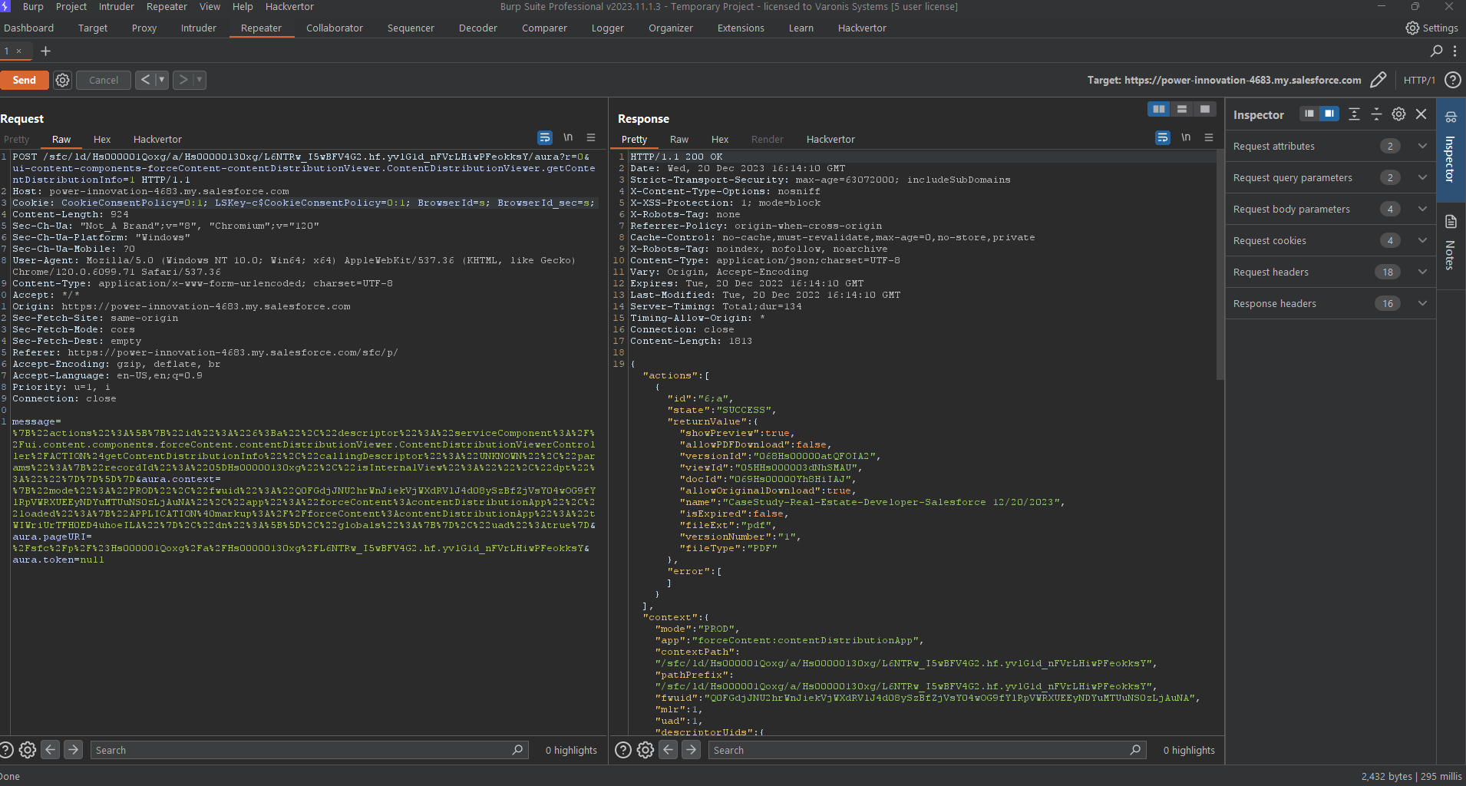1466x786 pixels.
Task: Set side-by-side request/response layout
Action: 1159,109
